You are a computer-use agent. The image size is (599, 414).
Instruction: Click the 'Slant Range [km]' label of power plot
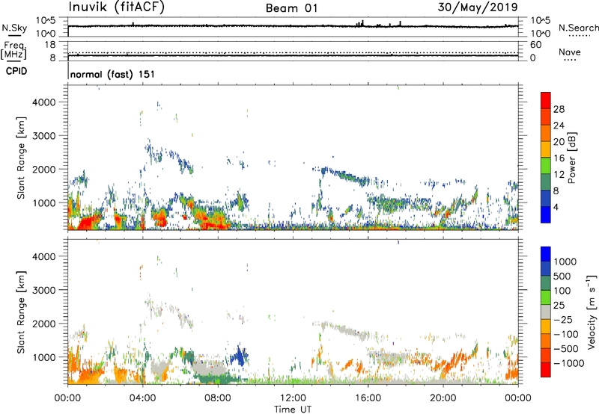coord(21,158)
